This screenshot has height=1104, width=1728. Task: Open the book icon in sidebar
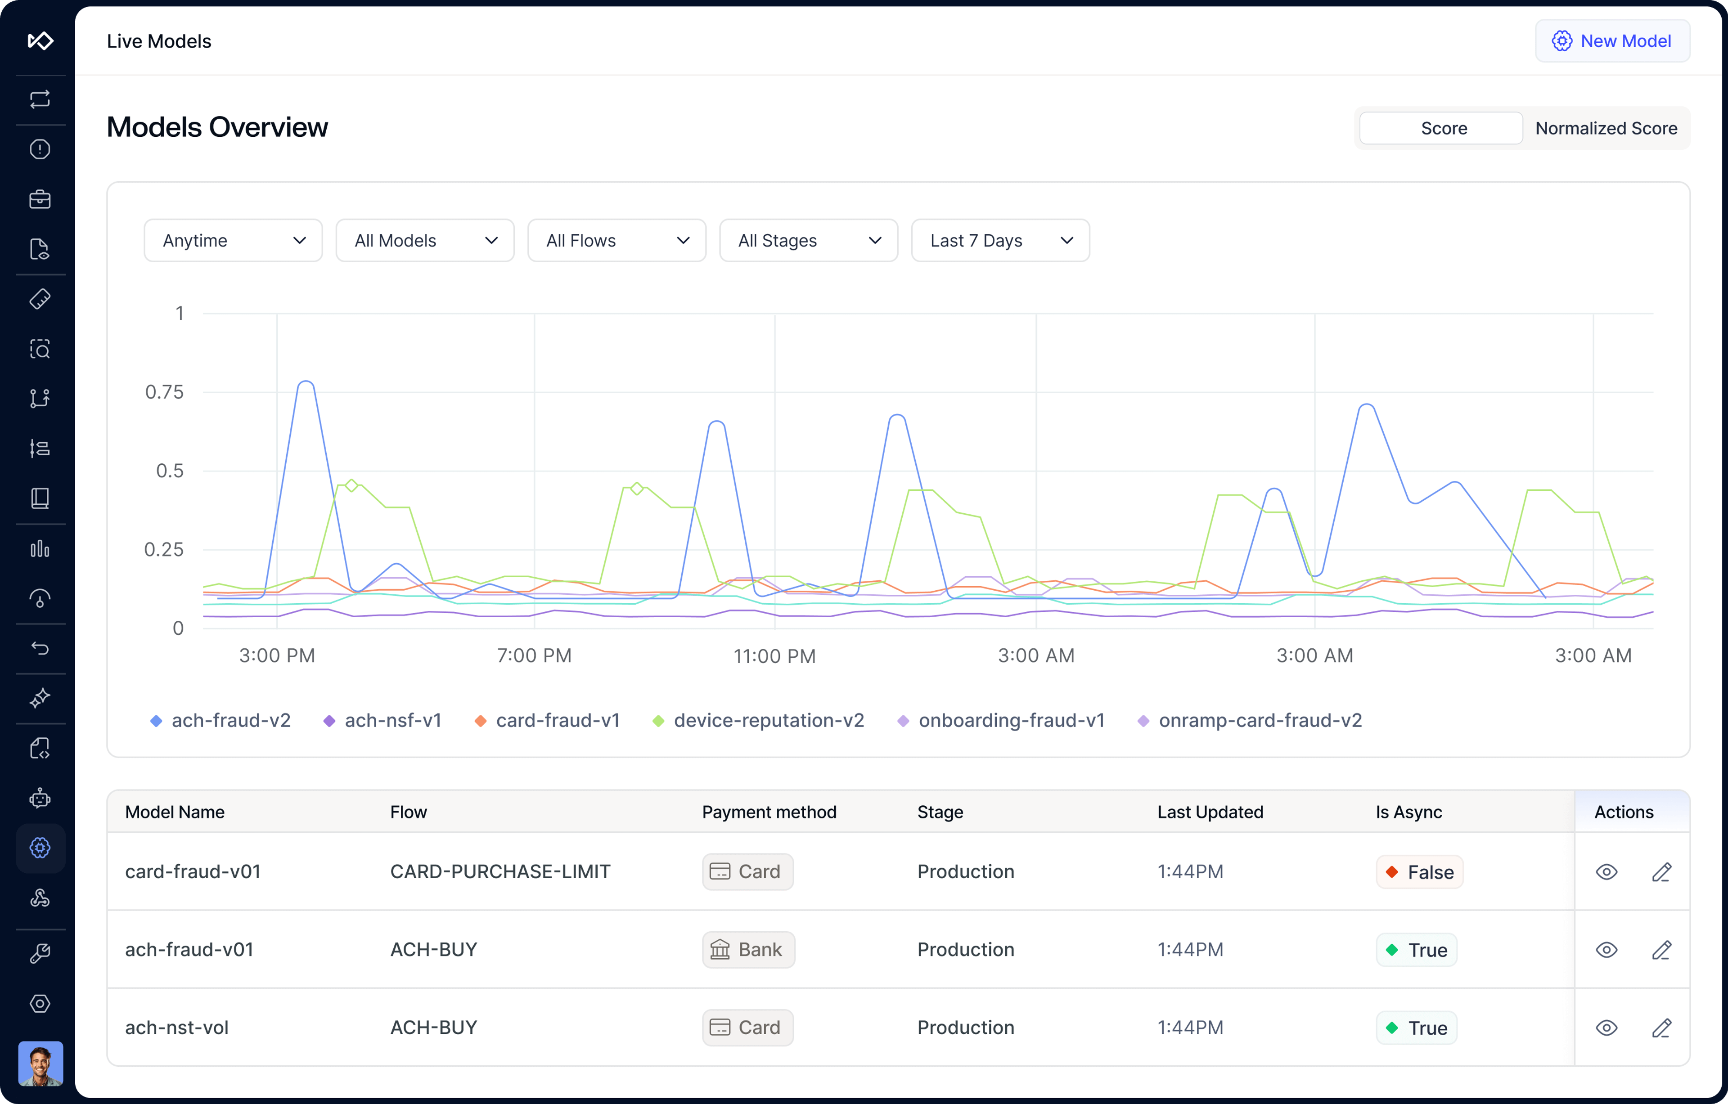40,498
